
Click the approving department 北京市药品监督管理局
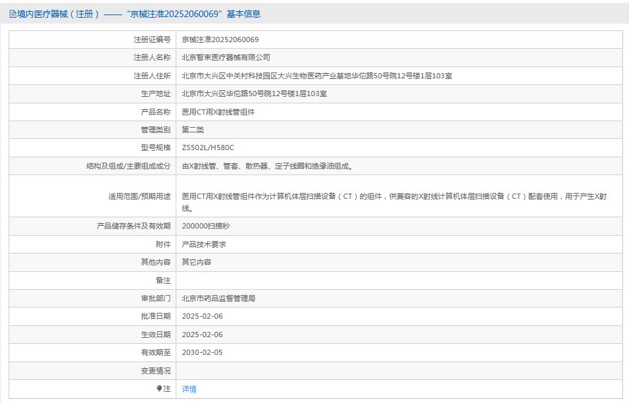click(218, 298)
